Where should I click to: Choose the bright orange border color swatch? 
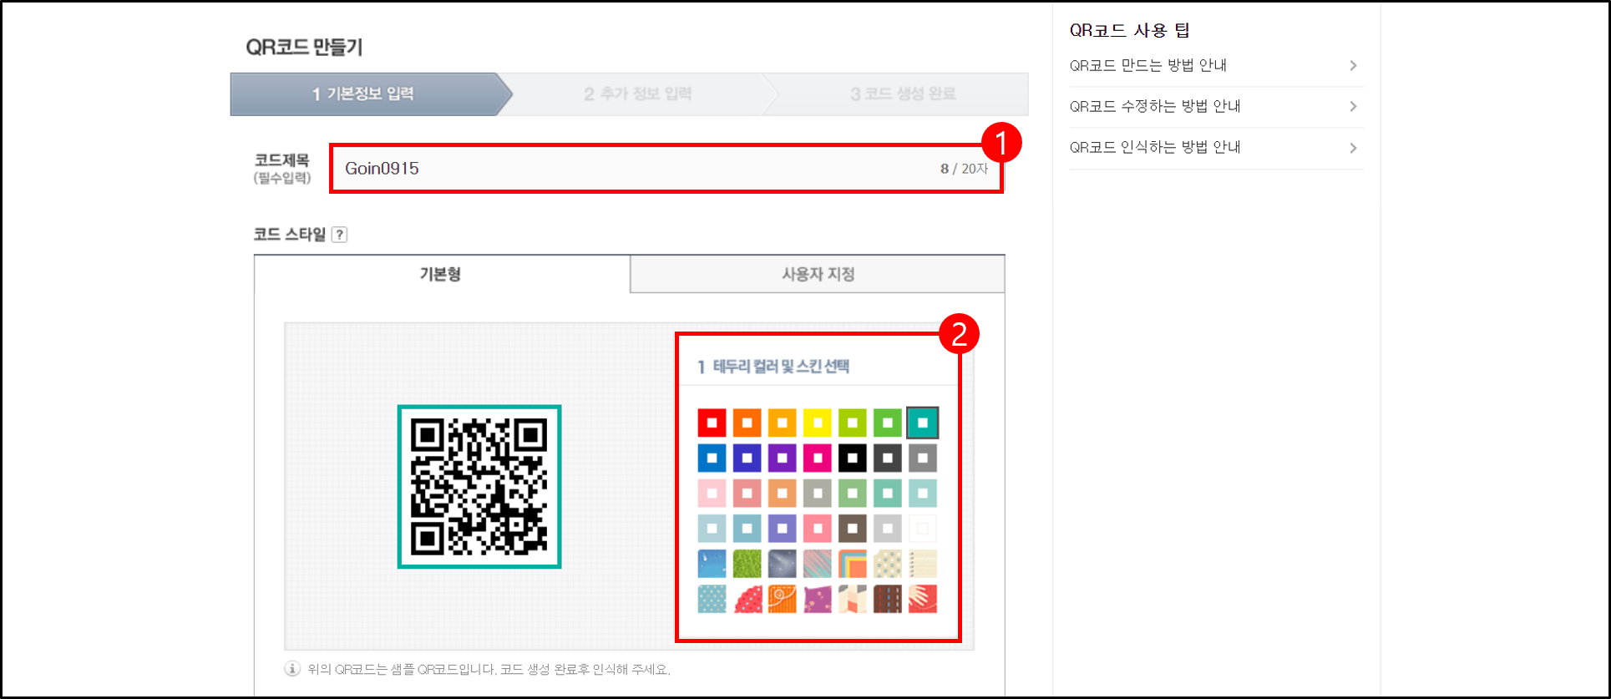pos(747,423)
